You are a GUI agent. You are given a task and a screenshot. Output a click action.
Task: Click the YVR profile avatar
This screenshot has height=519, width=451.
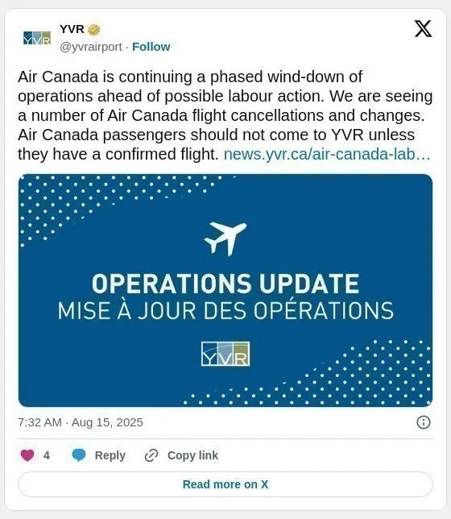pos(37,38)
